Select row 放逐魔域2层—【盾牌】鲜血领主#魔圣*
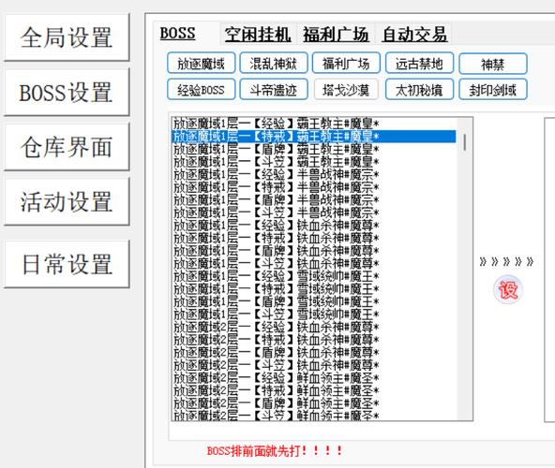The image size is (555, 468). (314, 403)
